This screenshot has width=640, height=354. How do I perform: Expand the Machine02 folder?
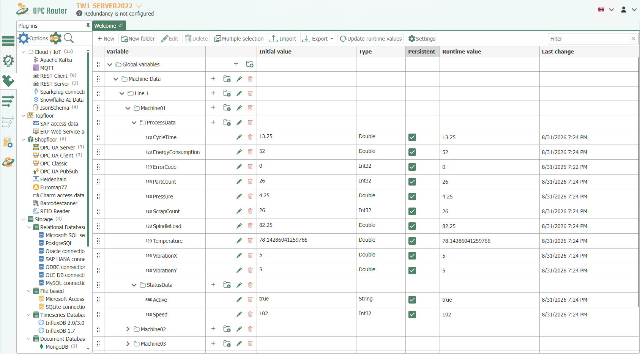click(128, 329)
